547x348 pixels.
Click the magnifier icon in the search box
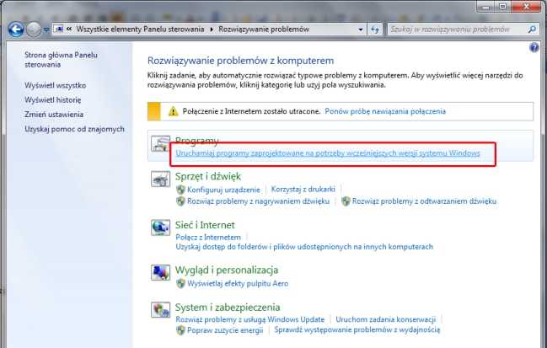point(531,29)
